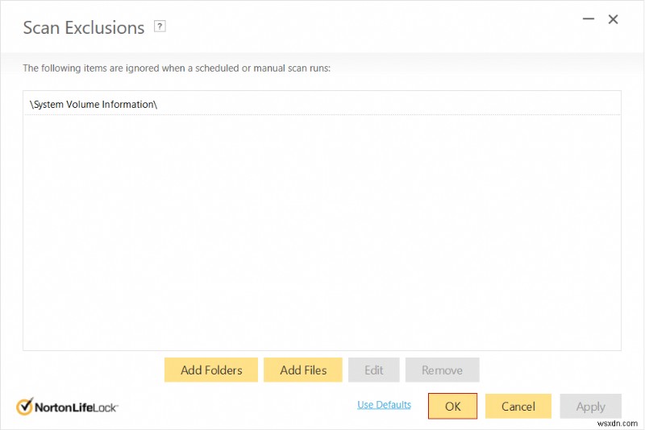Click the Norton checkmark logo icon
This screenshot has width=645, height=430.
[24, 407]
